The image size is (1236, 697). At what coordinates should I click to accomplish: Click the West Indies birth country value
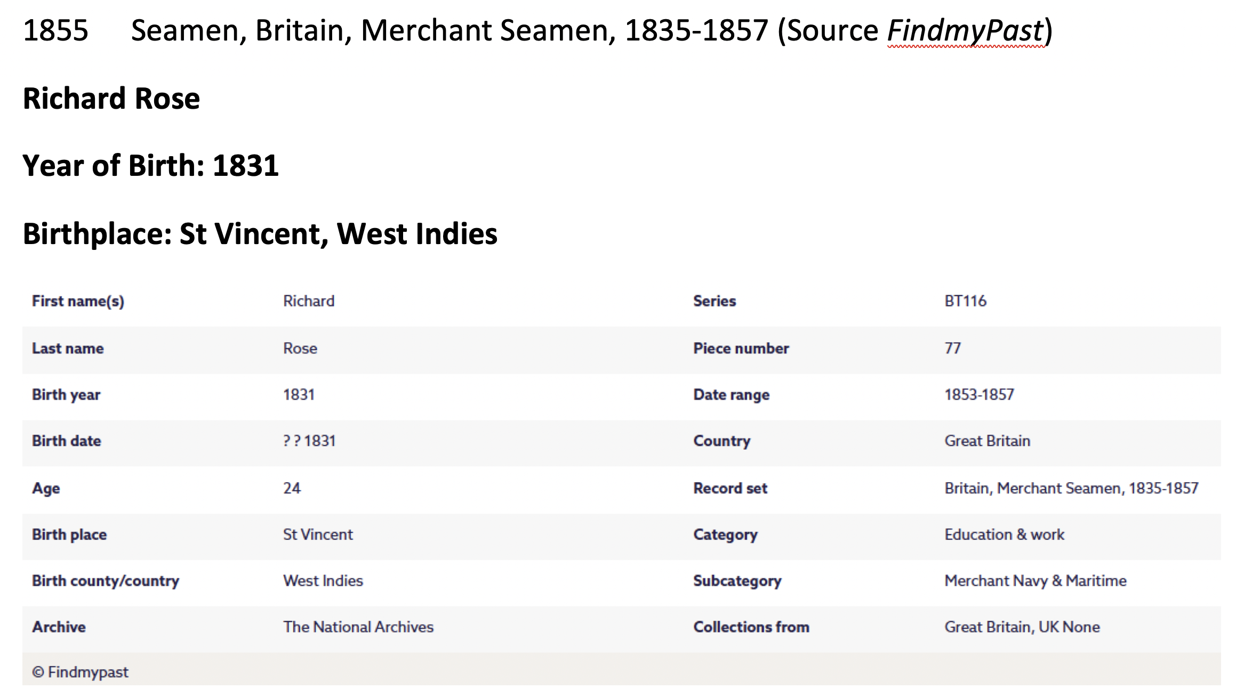coord(323,581)
